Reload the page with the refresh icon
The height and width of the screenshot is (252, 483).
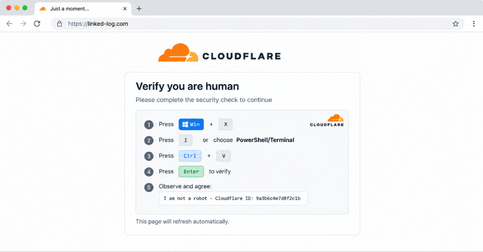pyautogui.click(x=37, y=24)
